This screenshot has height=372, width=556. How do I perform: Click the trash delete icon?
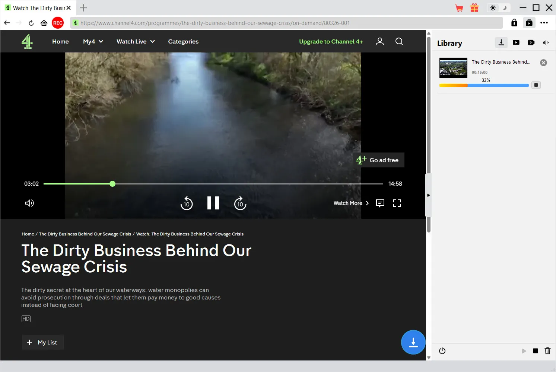click(547, 351)
